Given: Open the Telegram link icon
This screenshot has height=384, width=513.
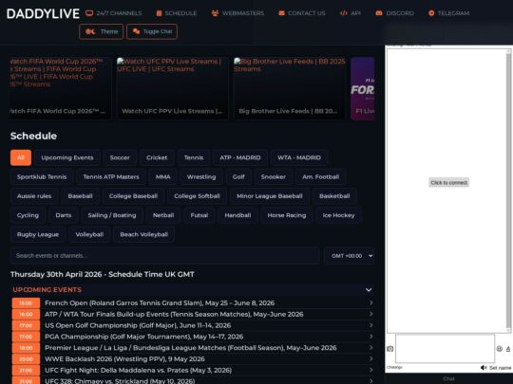Looking at the screenshot, I should tap(431, 13).
